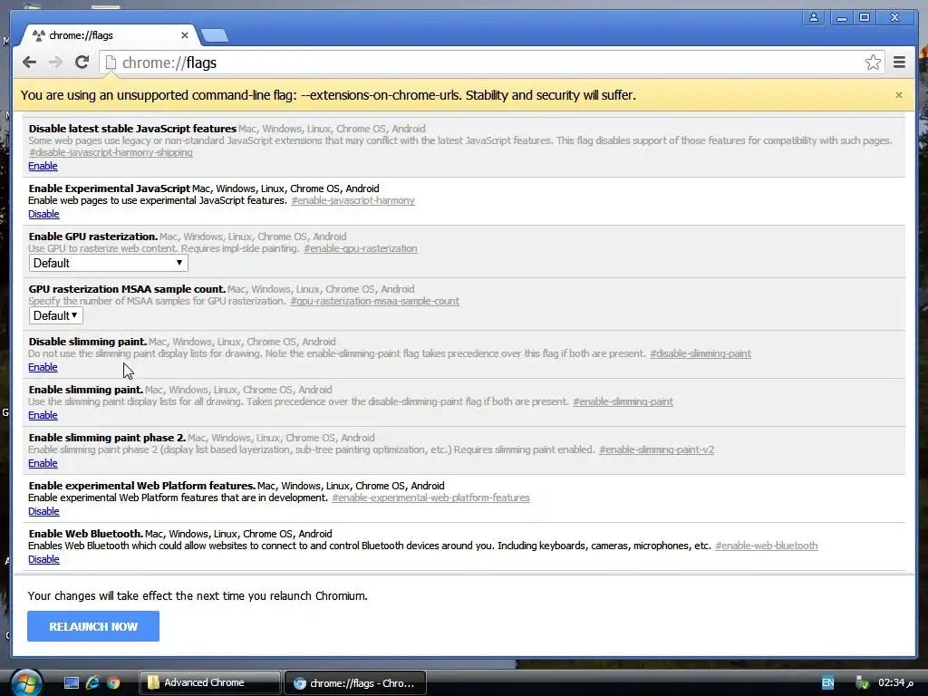Switch to Advanced Chrome taskbar window
Image resolution: width=928 pixels, height=696 pixels.
click(209, 683)
